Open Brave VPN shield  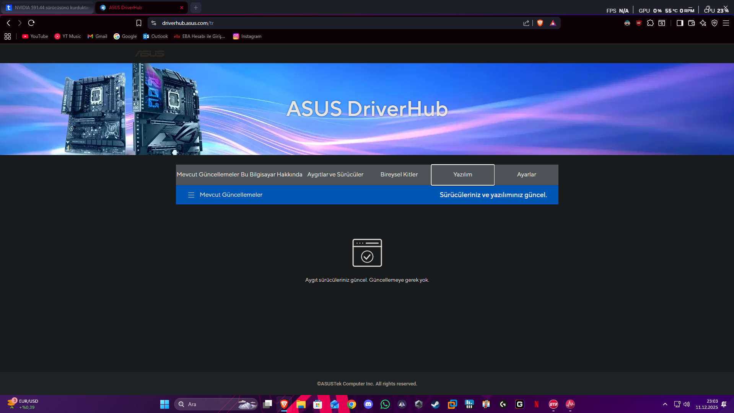pyautogui.click(x=714, y=23)
